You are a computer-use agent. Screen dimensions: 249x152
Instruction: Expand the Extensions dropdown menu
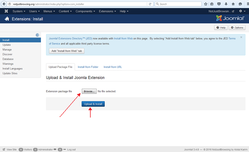(107, 11)
